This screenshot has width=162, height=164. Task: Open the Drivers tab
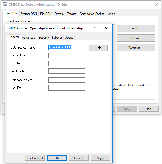[x=59, y=14]
